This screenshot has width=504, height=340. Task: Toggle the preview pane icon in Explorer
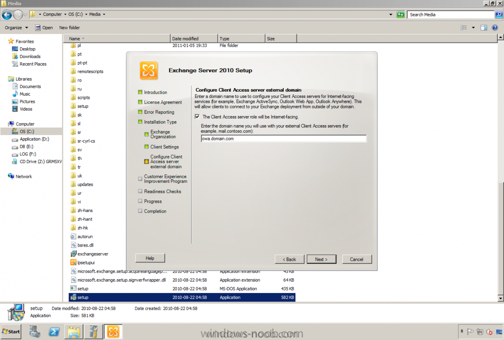point(484,27)
